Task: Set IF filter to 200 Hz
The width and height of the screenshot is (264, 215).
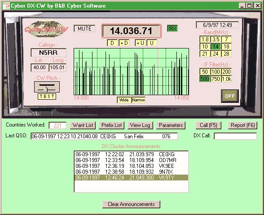Action: 226,71
